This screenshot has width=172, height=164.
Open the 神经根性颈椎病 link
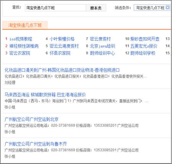pyautogui.click(x=24, y=46)
